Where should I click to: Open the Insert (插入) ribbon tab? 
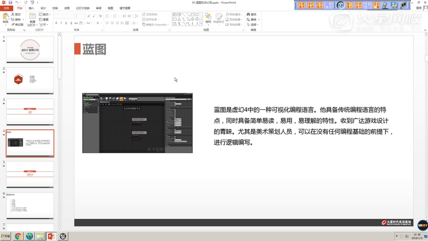[32, 8]
